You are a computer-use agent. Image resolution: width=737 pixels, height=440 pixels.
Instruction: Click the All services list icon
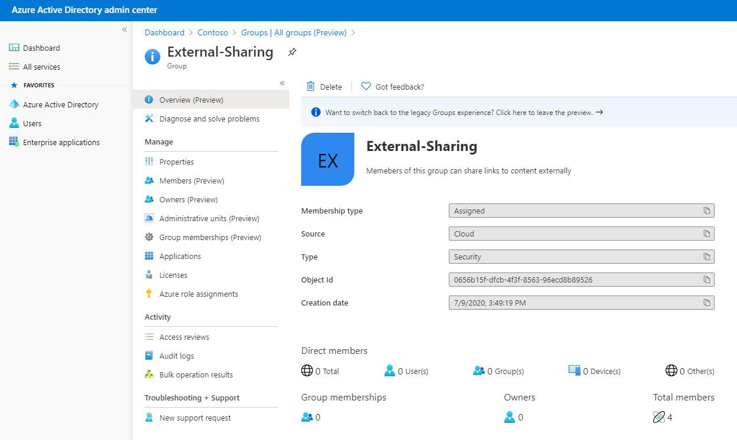pos(14,67)
